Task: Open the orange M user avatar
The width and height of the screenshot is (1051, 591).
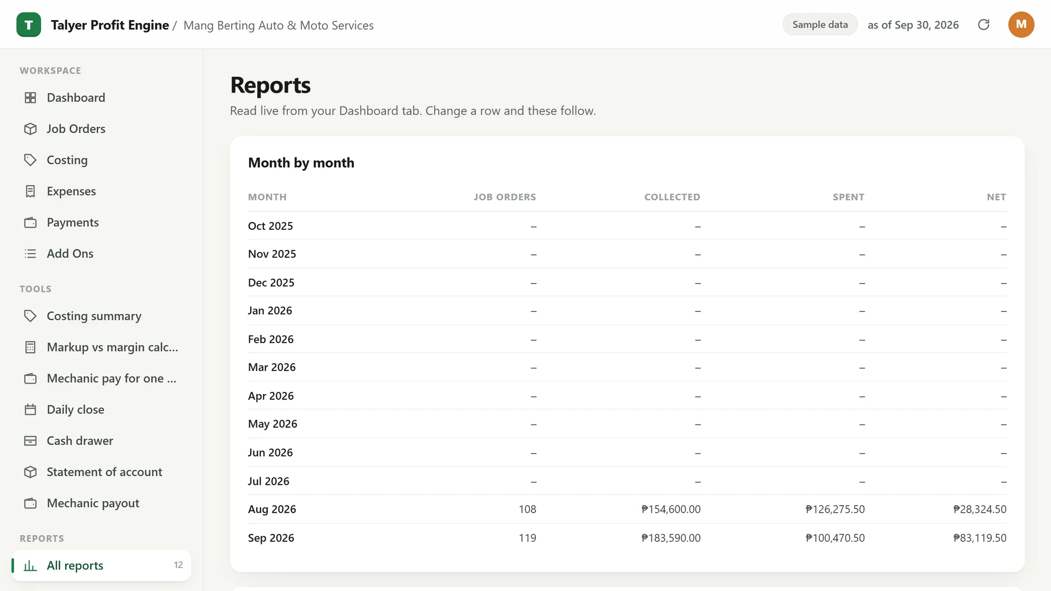Action: (1021, 25)
